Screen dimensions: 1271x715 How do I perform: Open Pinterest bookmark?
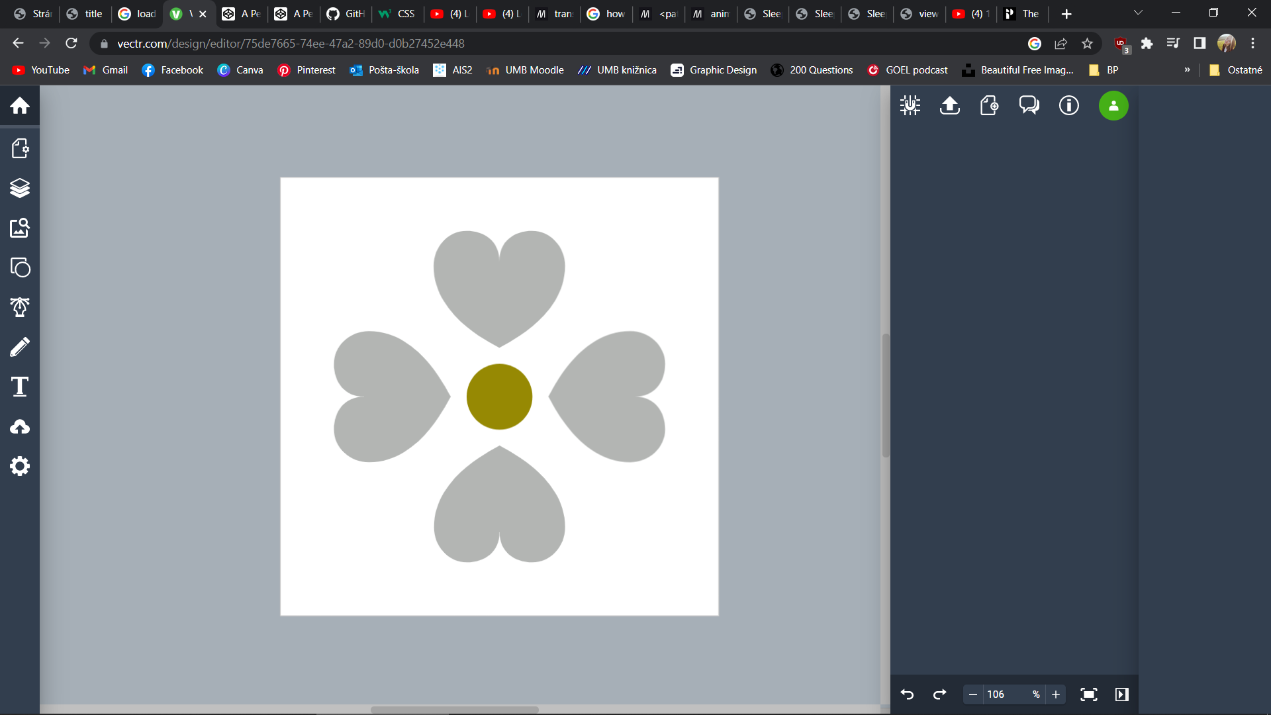306,70
